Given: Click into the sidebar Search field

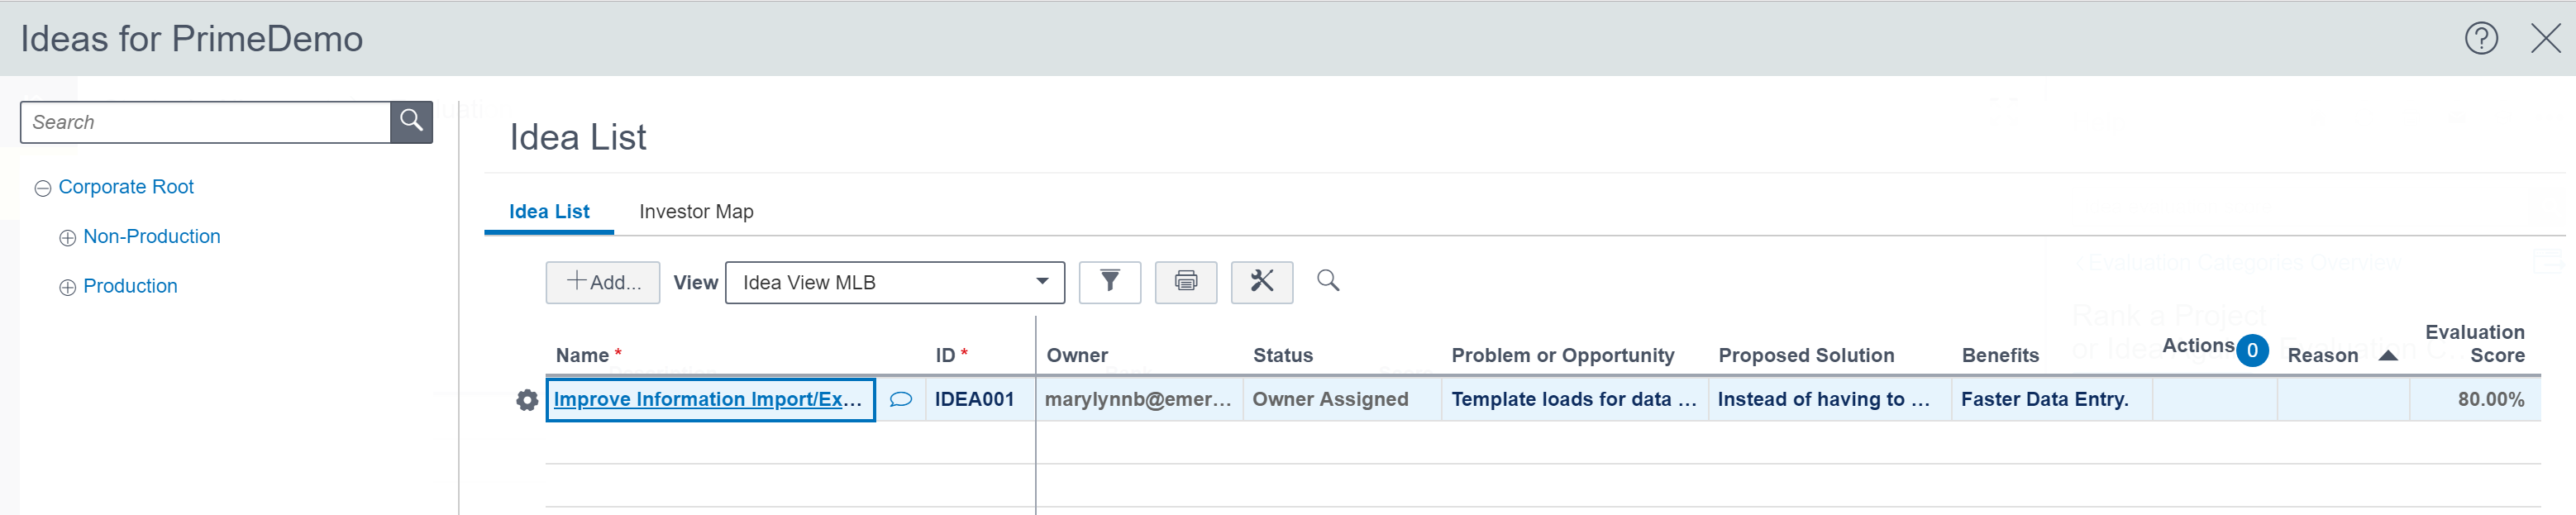Looking at the screenshot, I should 205,122.
